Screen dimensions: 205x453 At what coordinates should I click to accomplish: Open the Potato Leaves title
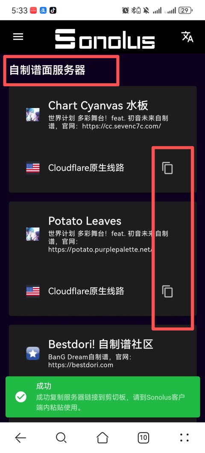point(85,221)
